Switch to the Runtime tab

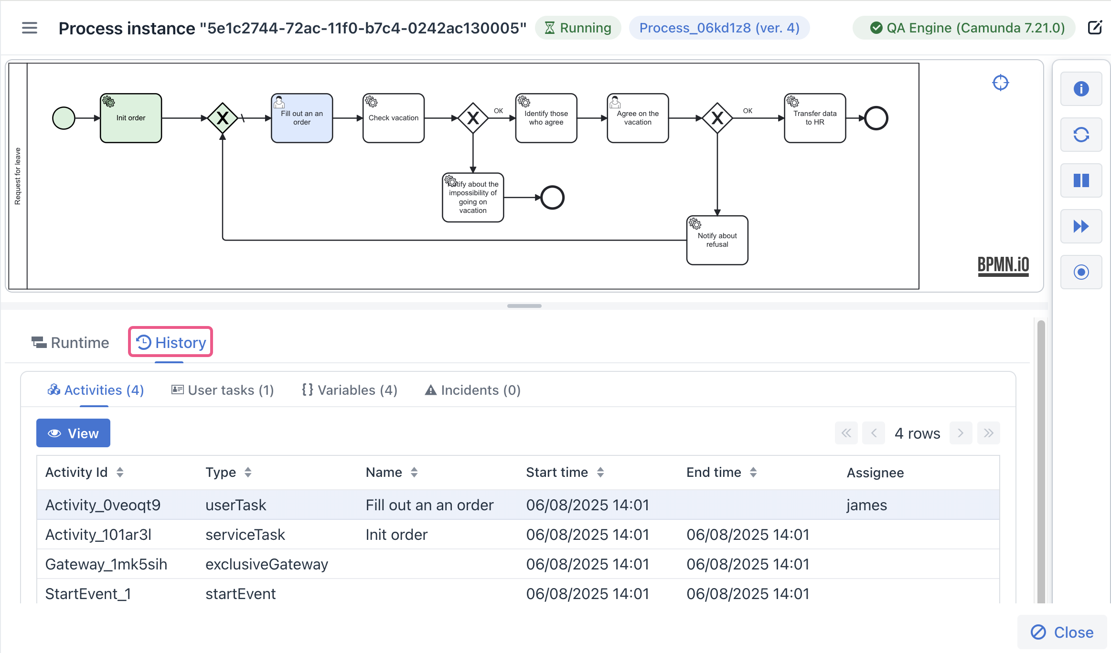70,343
